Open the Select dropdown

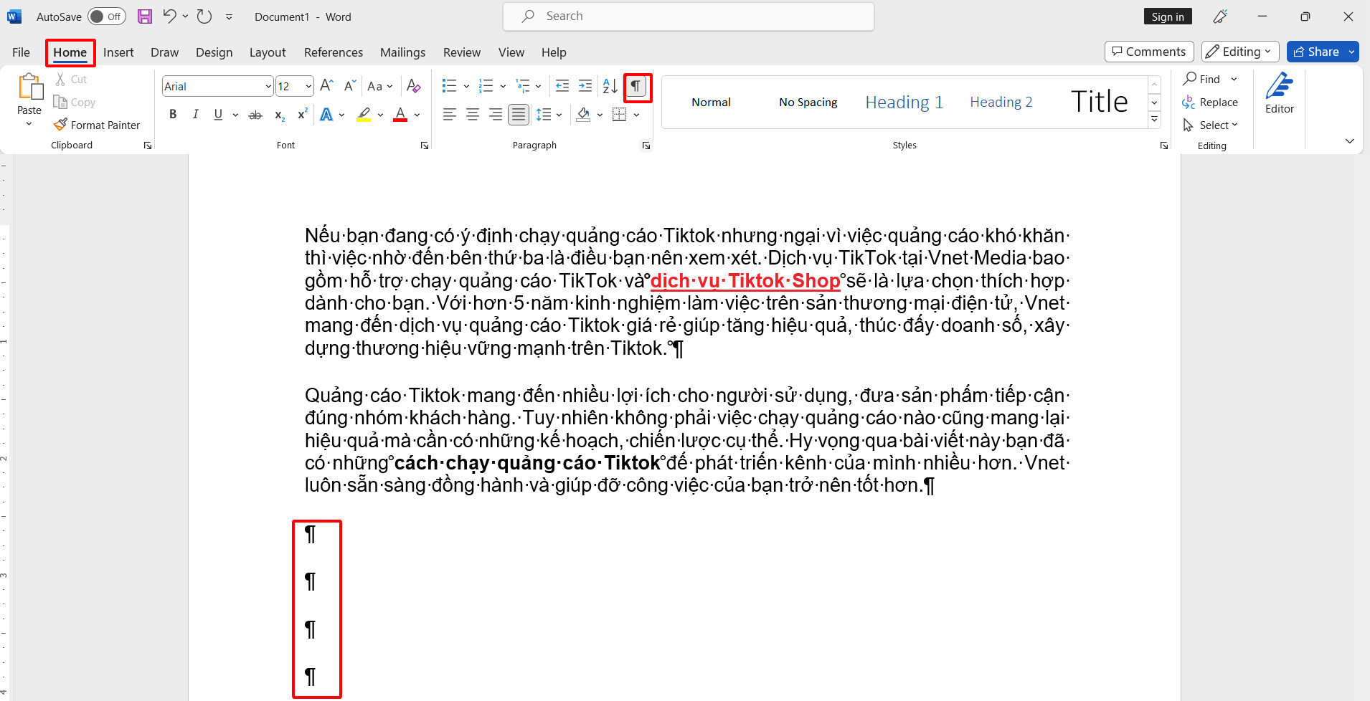pyautogui.click(x=1211, y=125)
